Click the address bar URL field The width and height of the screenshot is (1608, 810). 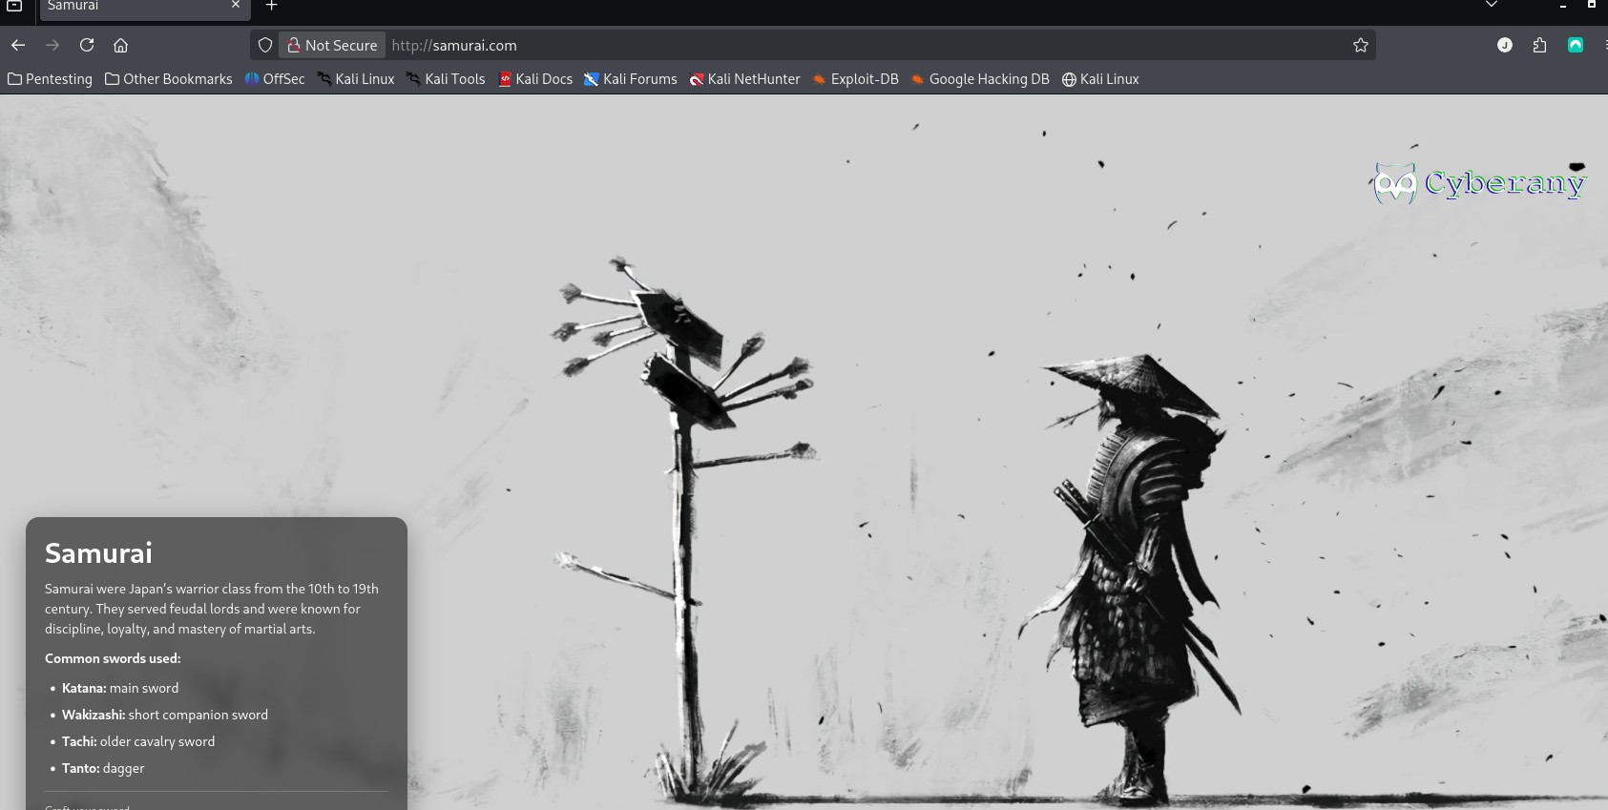click(859, 45)
